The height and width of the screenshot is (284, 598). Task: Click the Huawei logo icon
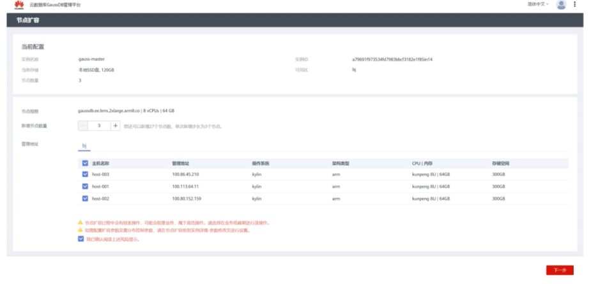pos(19,4)
